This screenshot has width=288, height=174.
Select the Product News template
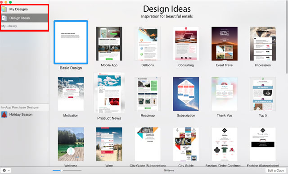tap(109, 92)
